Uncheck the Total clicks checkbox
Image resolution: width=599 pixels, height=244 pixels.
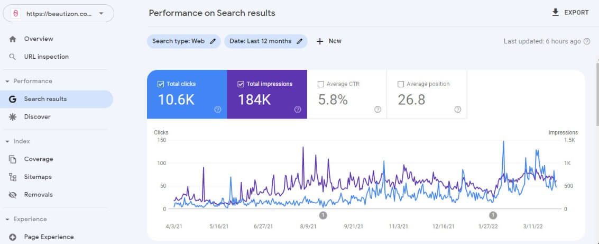coord(161,84)
